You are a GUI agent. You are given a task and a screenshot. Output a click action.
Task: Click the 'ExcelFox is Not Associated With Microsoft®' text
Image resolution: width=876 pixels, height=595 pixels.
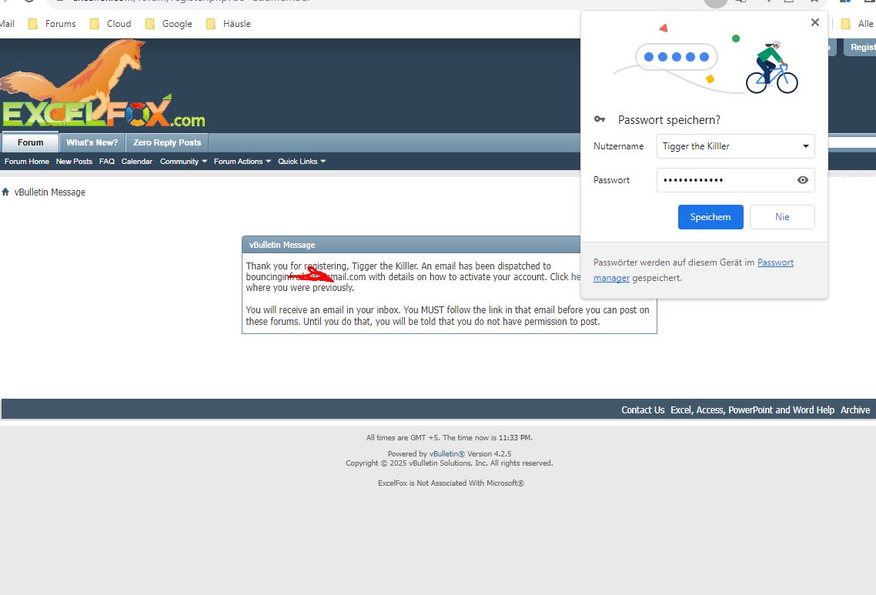[451, 483]
